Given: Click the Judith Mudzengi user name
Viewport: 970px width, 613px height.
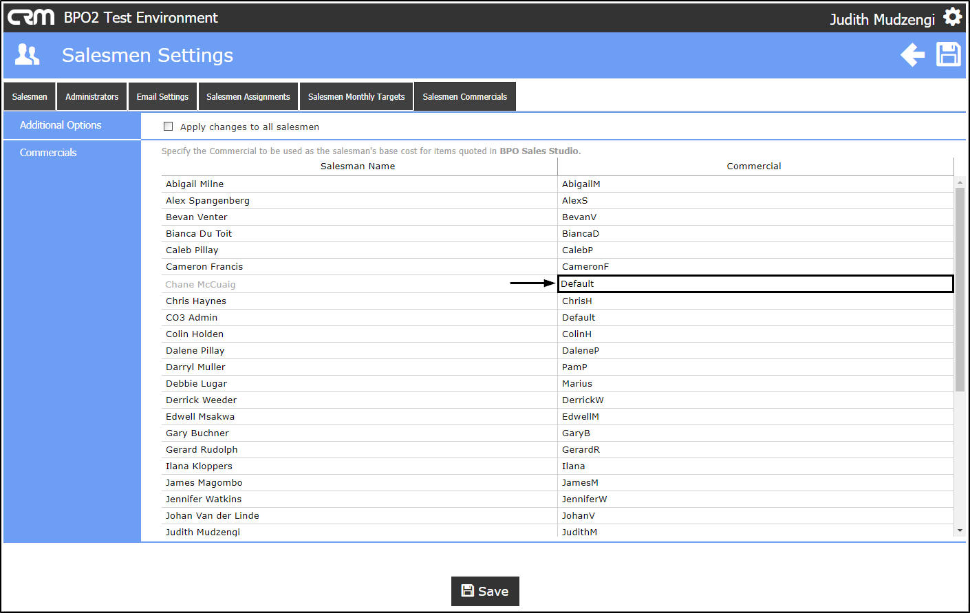Looking at the screenshot, I should click(882, 19).
